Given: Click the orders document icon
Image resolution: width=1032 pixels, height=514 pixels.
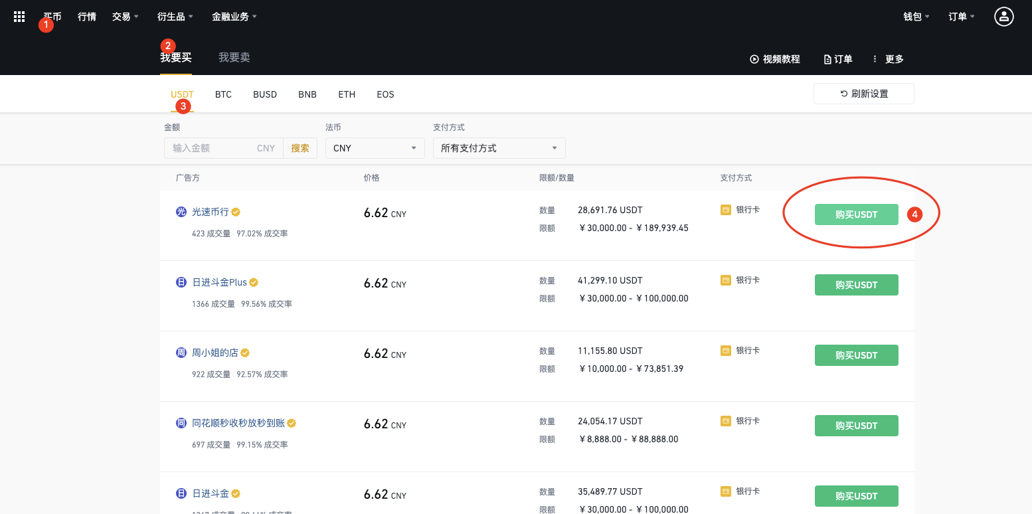Looking at the screenshot, I should [x=827, y=59].
